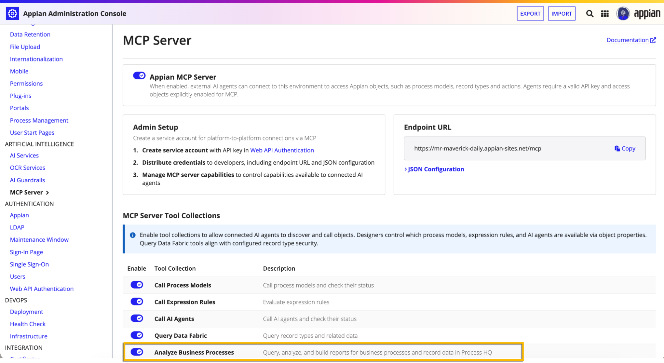Open the apps grid navigation icon

pyautogui.click(x=605, y=14)
